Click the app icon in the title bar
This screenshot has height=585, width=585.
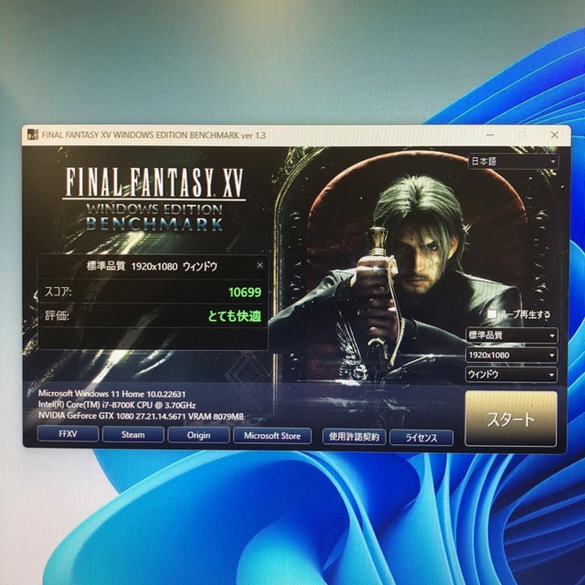pyautogui.click(x=32, y=135)
